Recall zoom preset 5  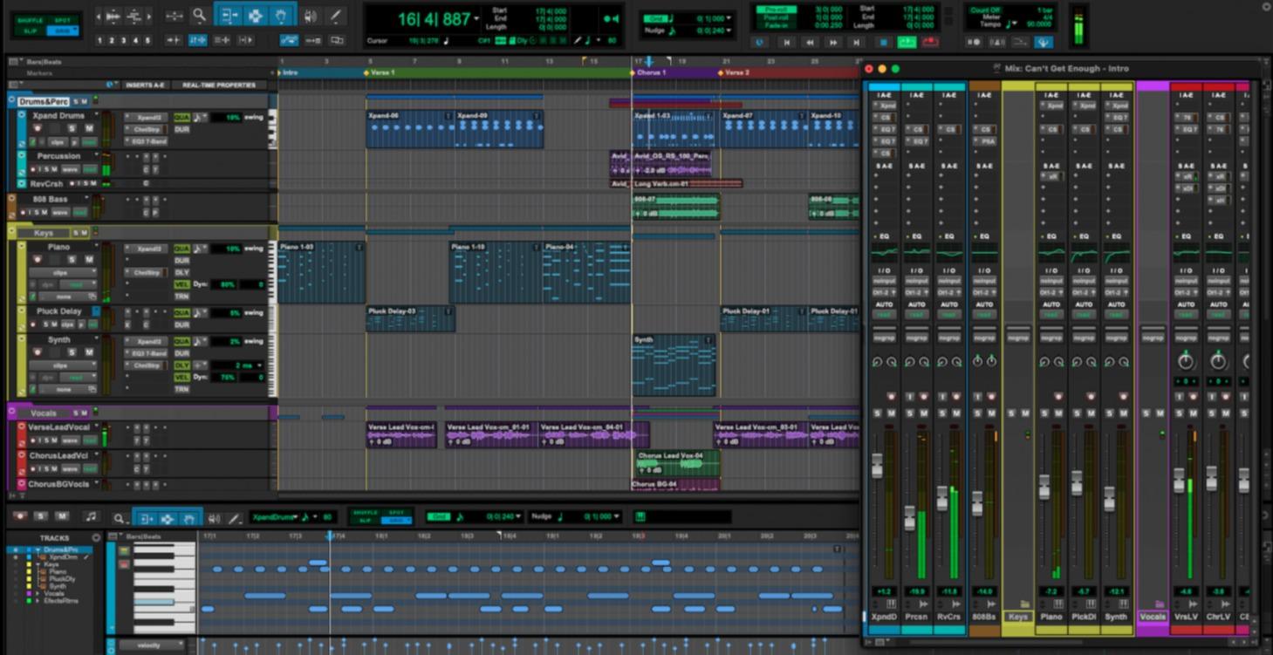[x=147, y=40]
